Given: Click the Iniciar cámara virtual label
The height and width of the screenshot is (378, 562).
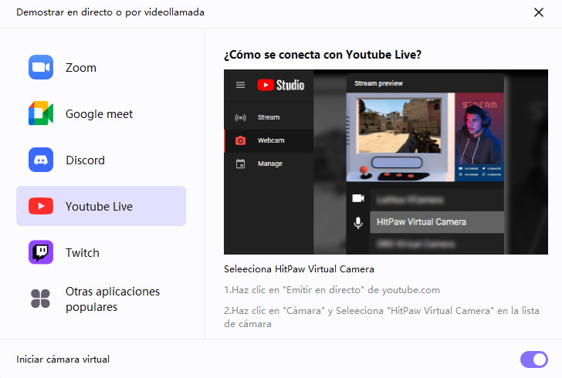Looking at the screenshot, I should (63, 359).
